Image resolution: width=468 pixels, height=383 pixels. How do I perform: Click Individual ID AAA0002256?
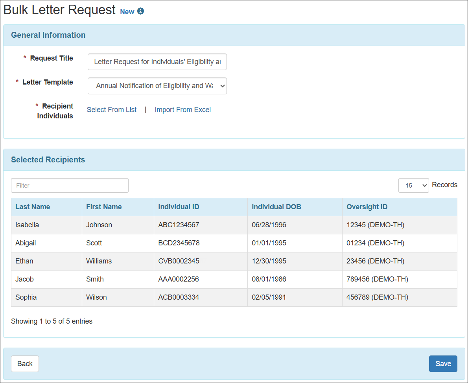pyautogui.click(x=201, y=279)
